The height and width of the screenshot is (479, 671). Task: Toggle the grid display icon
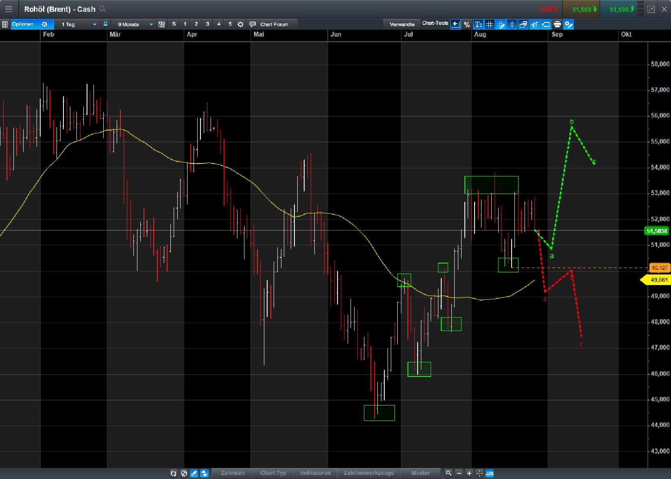coord(489,24)
